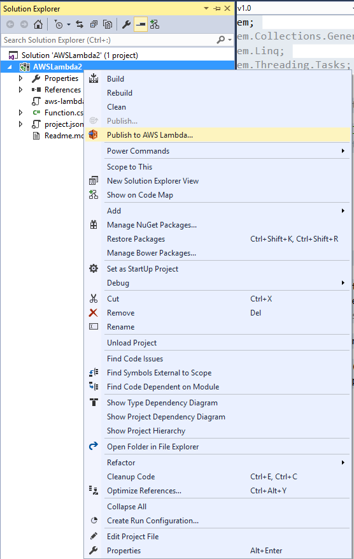This screenshot has height=559, width=354.
Task: Click the New Solution Explorer View icon
Action: [94, 181]
